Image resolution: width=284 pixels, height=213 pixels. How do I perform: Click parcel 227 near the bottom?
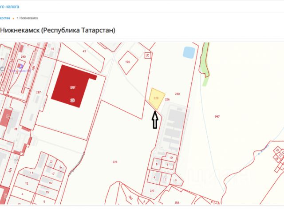pos(152,191)
